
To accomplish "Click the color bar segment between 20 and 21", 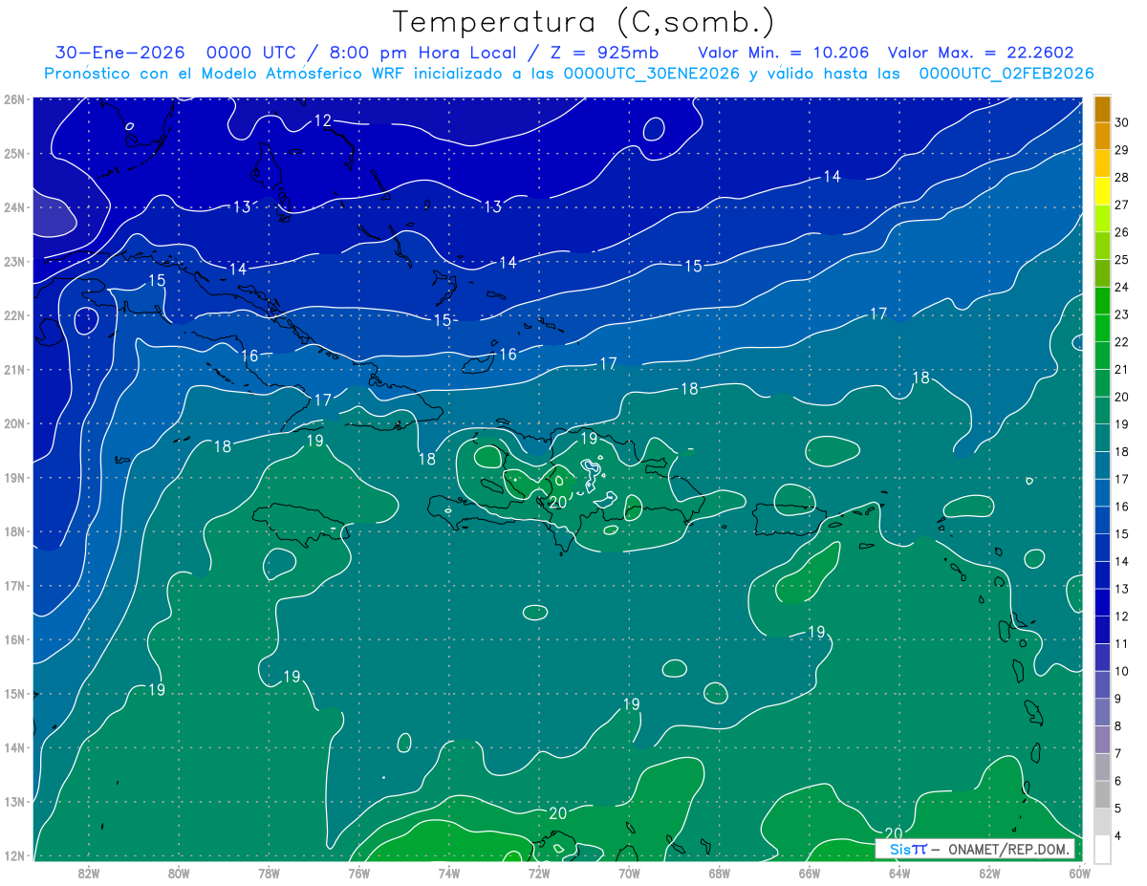I will point(1102,383).
